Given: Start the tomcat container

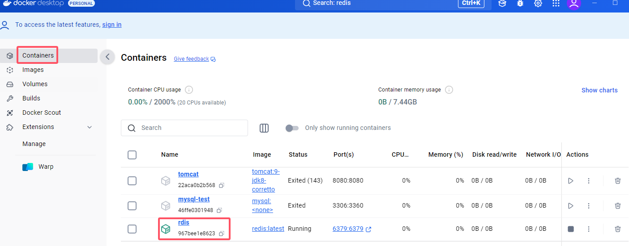Looking at the screenshot, I should [571, 181].
